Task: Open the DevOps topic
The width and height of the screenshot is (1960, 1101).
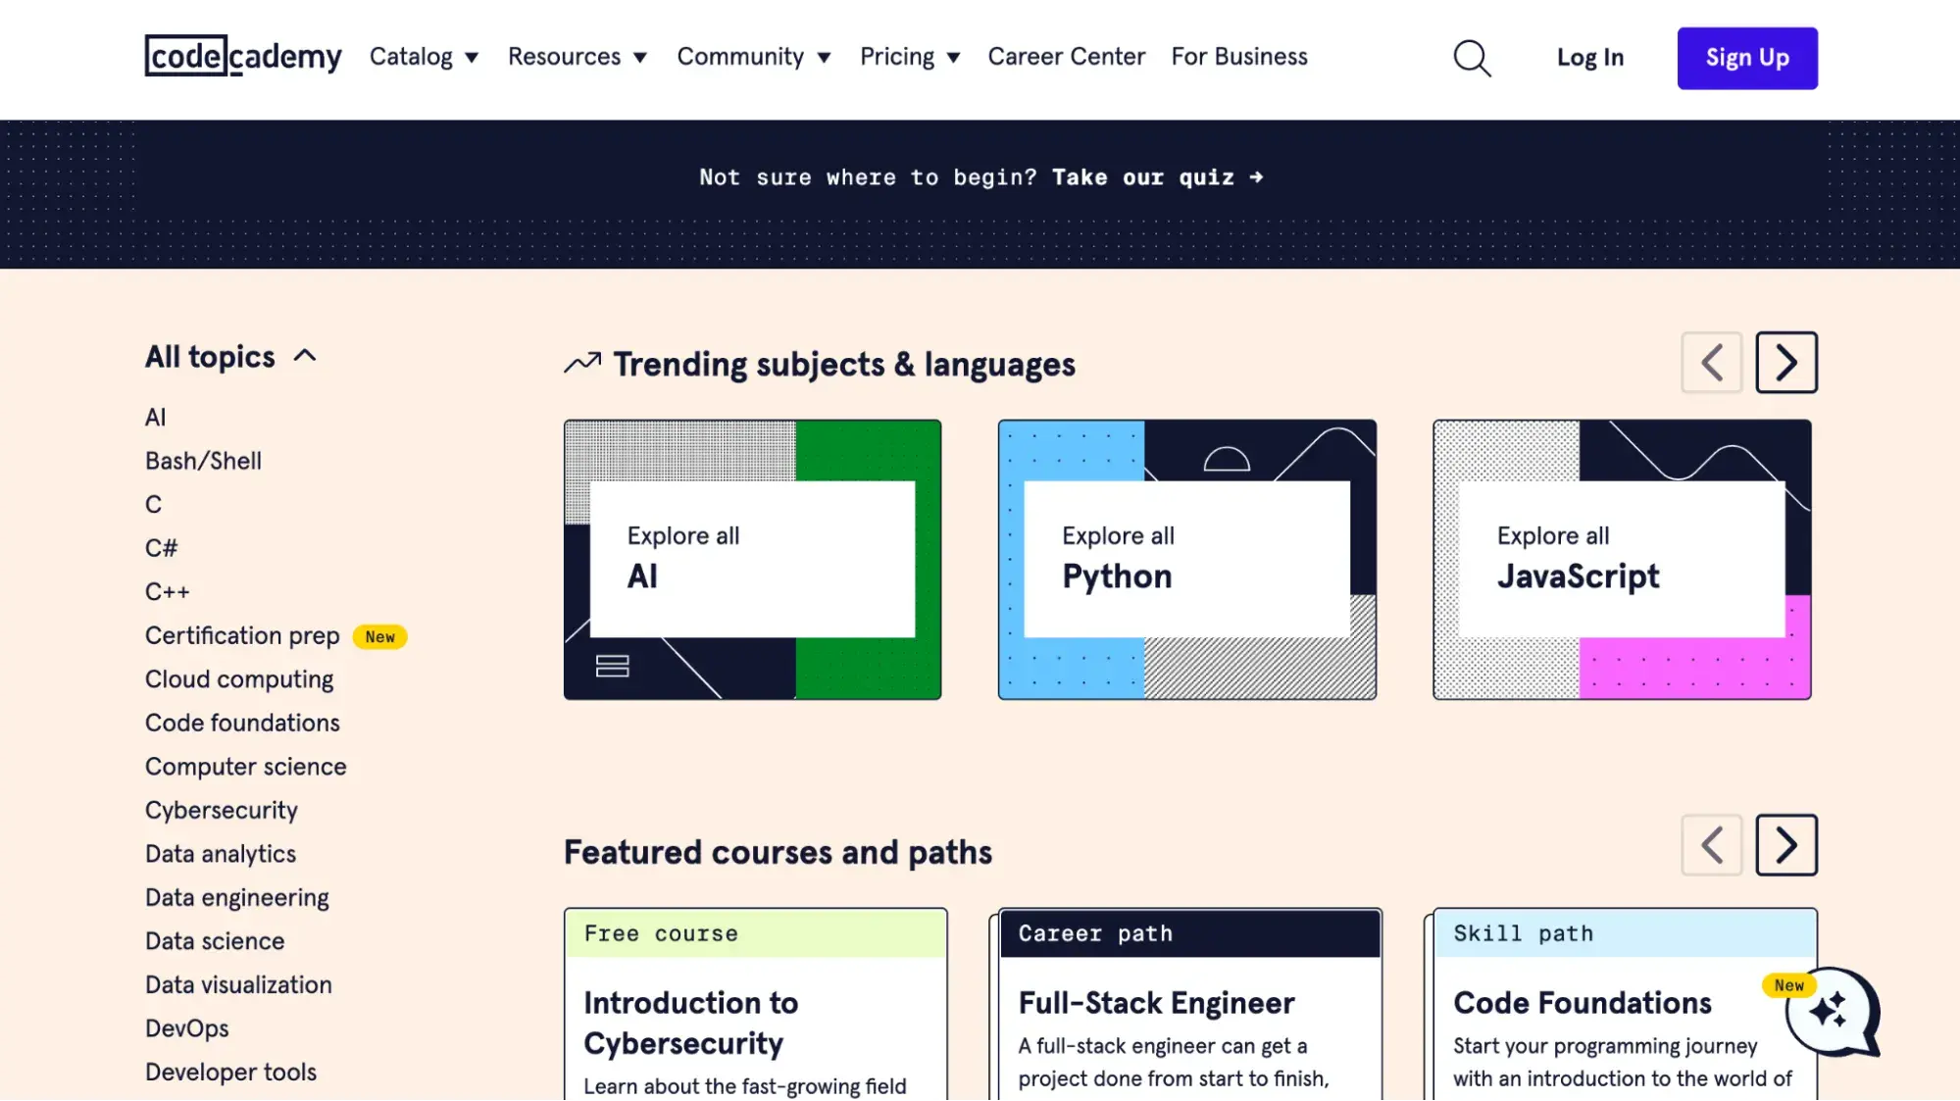Action: click(186, 1028)
